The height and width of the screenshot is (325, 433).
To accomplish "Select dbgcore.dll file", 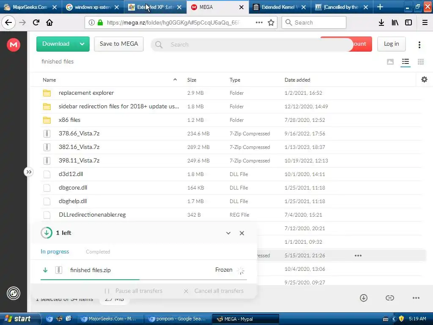I will (x=73, y=187).
